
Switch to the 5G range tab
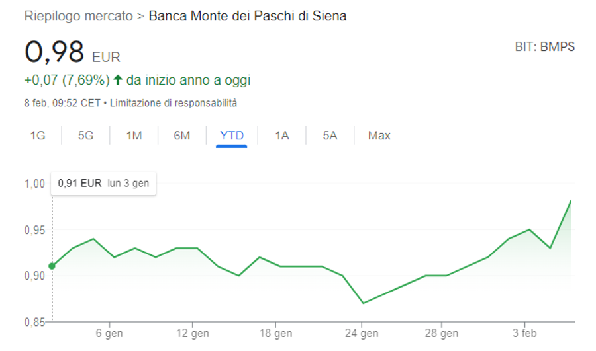tap(85, 136)
